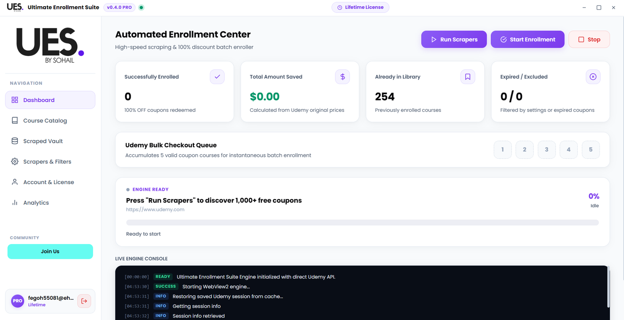Click the v0.4.0 PRO version badge
The width and height of the screenshot is (624, 320).
[x=119, y=7]
